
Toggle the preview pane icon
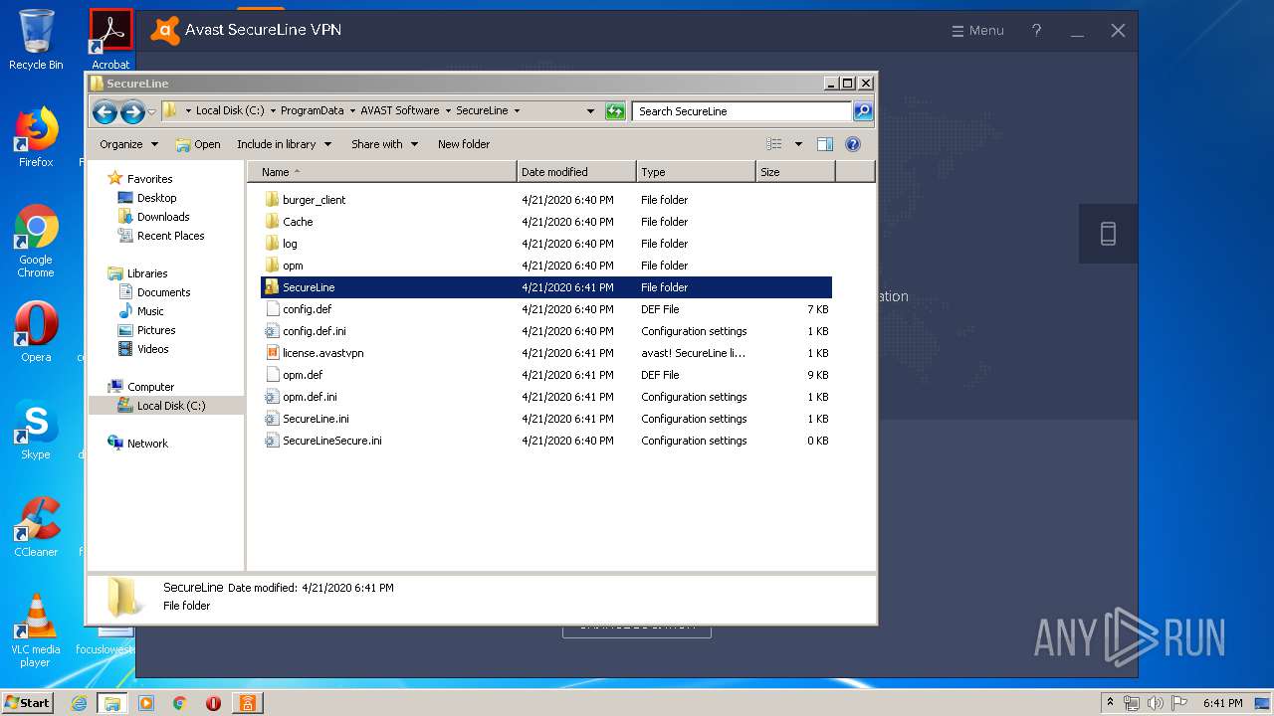[824, 144]
